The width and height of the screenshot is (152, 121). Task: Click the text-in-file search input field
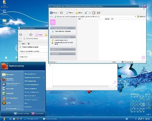pos(34,59)
